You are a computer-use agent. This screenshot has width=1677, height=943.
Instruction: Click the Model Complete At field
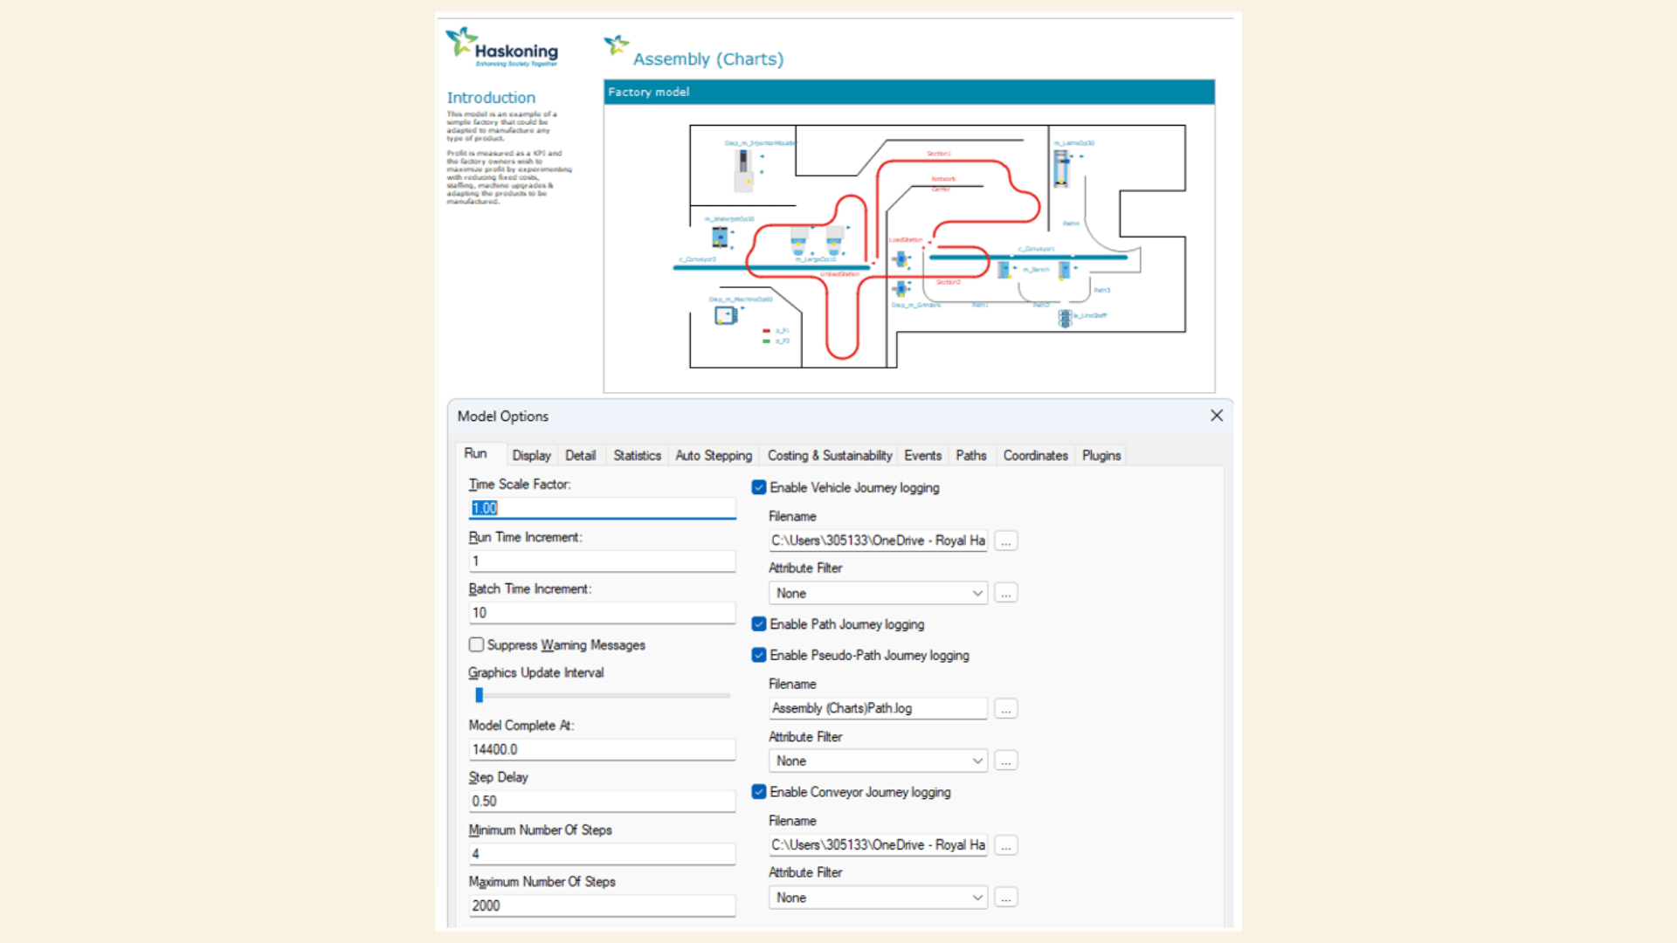pyautogui.click(x=602, y=749)
